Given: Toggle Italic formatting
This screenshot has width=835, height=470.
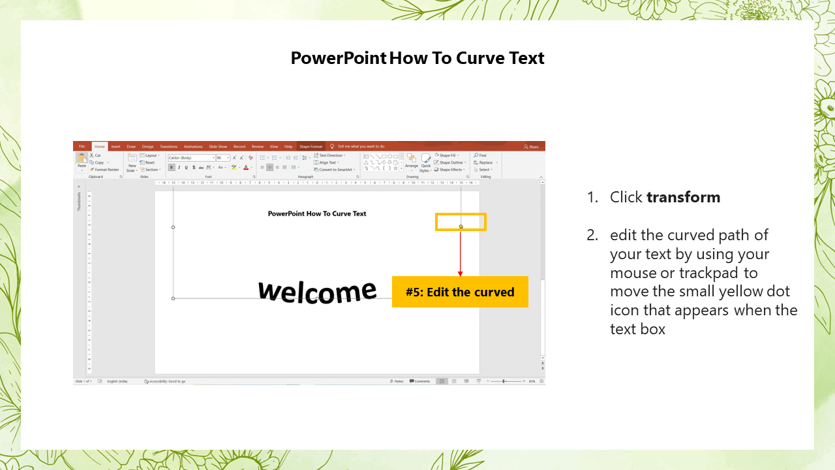Looking at the screenshot, I should coord(179,167).
